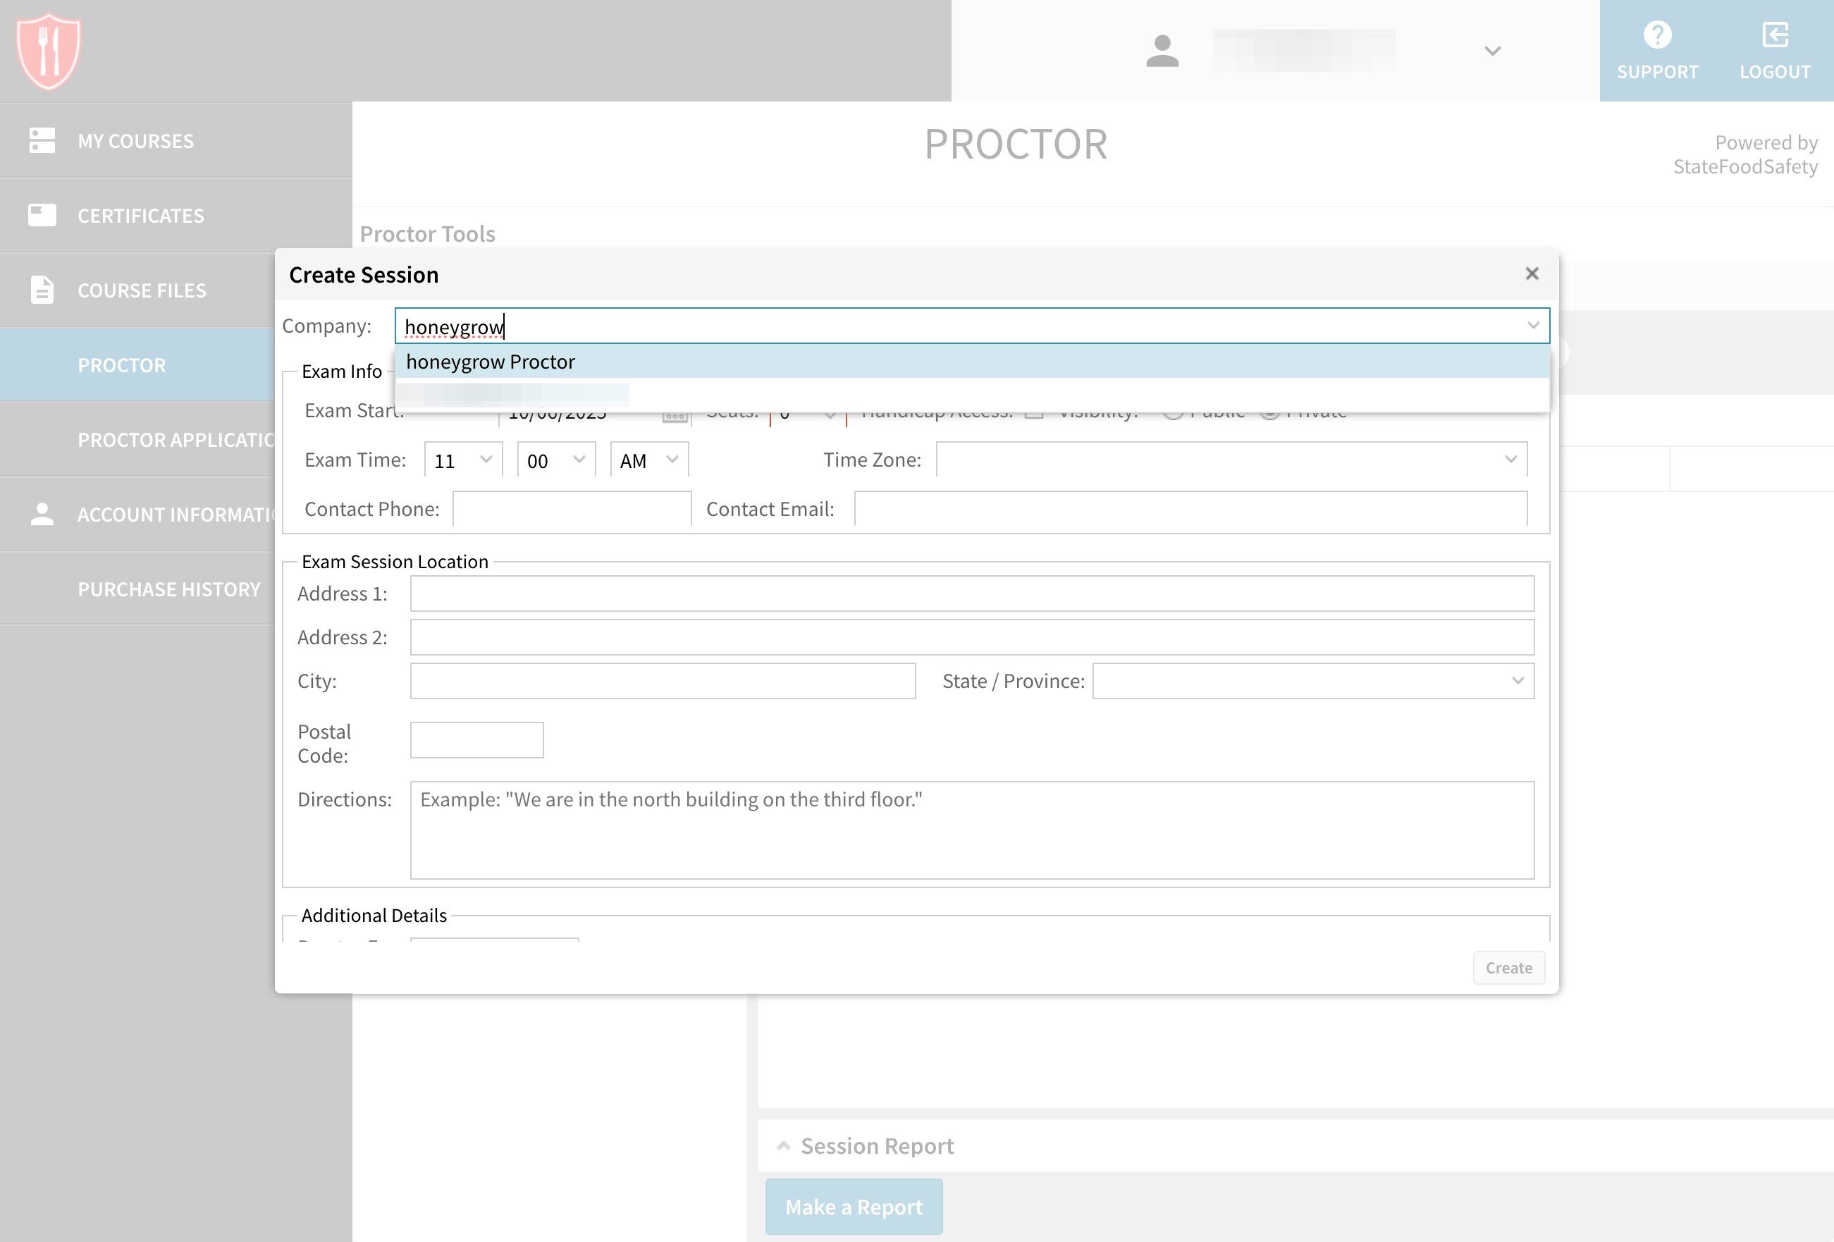Click the Make a Report button
This screenshot has width=1834, height=1242.
coord(853,1207)
